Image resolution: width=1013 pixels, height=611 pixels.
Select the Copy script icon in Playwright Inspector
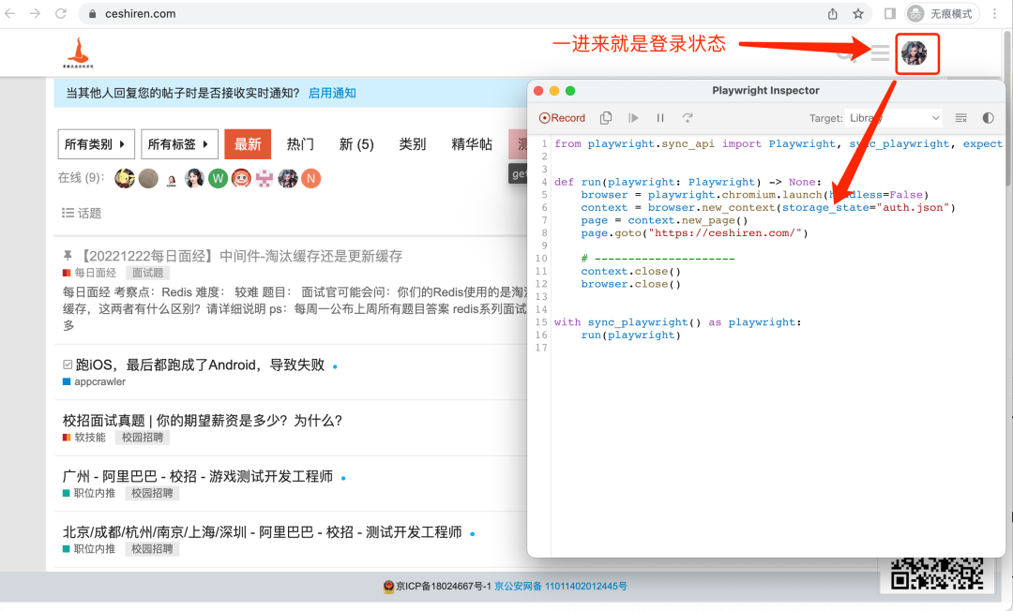pyautogui.click(x=606, y=117)
